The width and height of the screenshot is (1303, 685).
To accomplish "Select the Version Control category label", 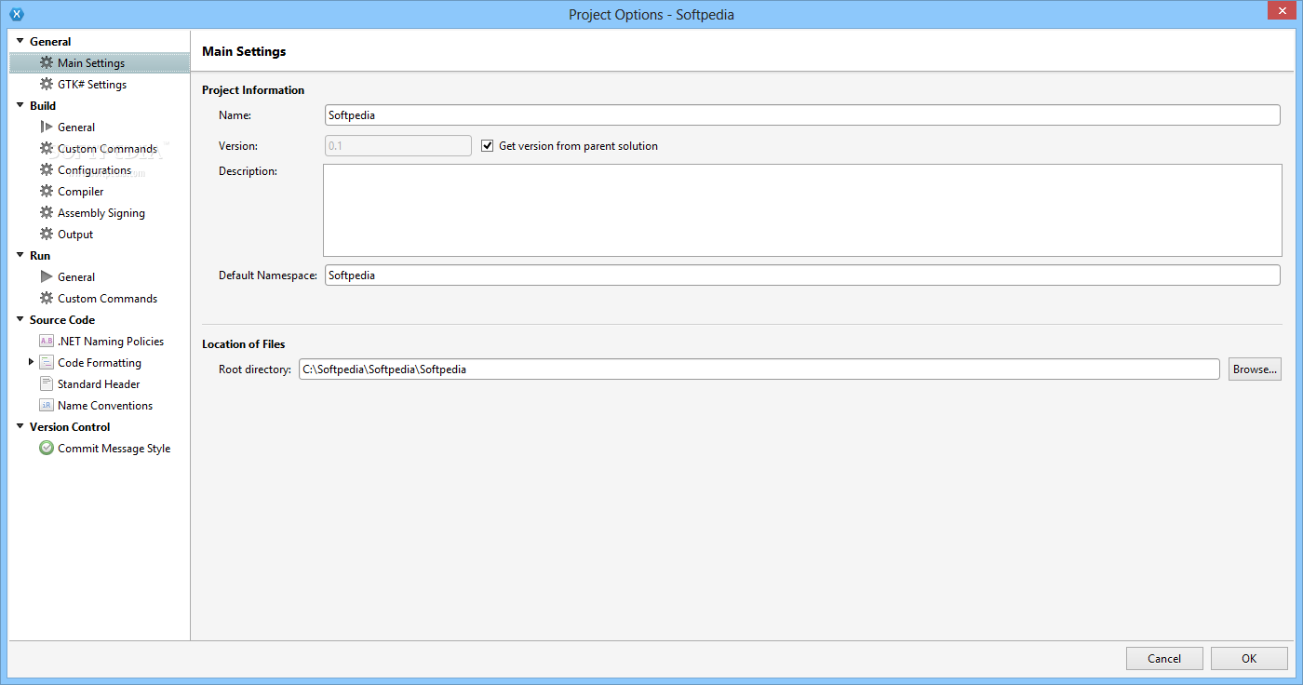I will (70, 426).
